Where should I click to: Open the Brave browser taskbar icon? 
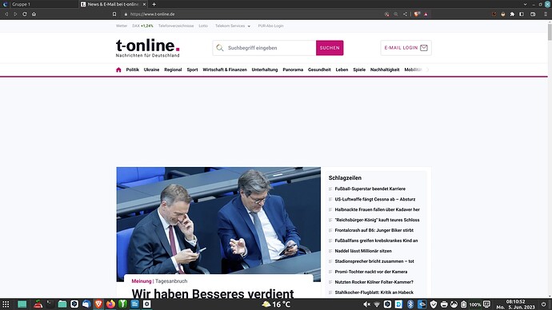tap(98, 304)
